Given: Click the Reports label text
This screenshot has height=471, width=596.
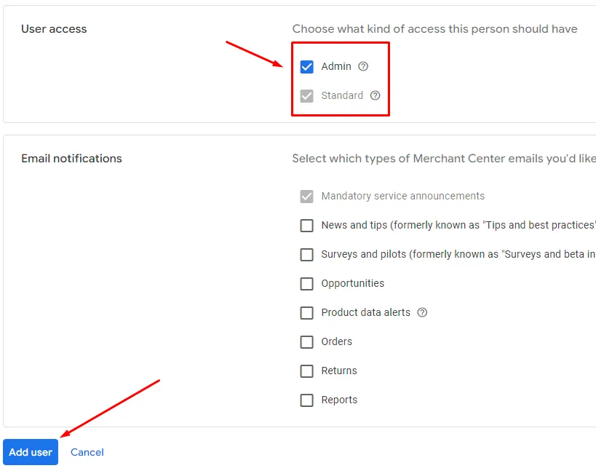Looking at the screenshot, I should (339, 400).
